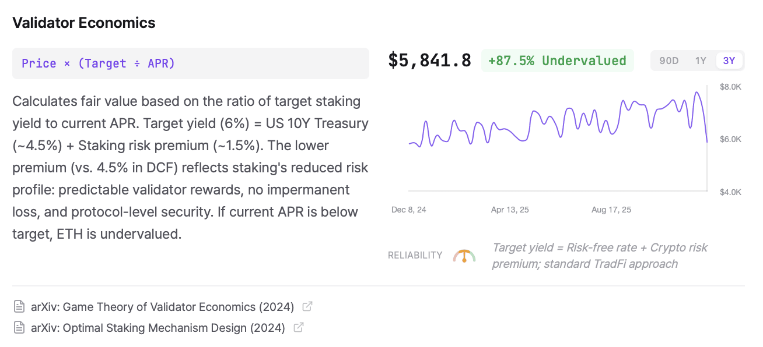The height and width of the screenshot is (347, 763).
Task: Click the Apr 13, 25 axis label
Action: (x=510, y=210)
